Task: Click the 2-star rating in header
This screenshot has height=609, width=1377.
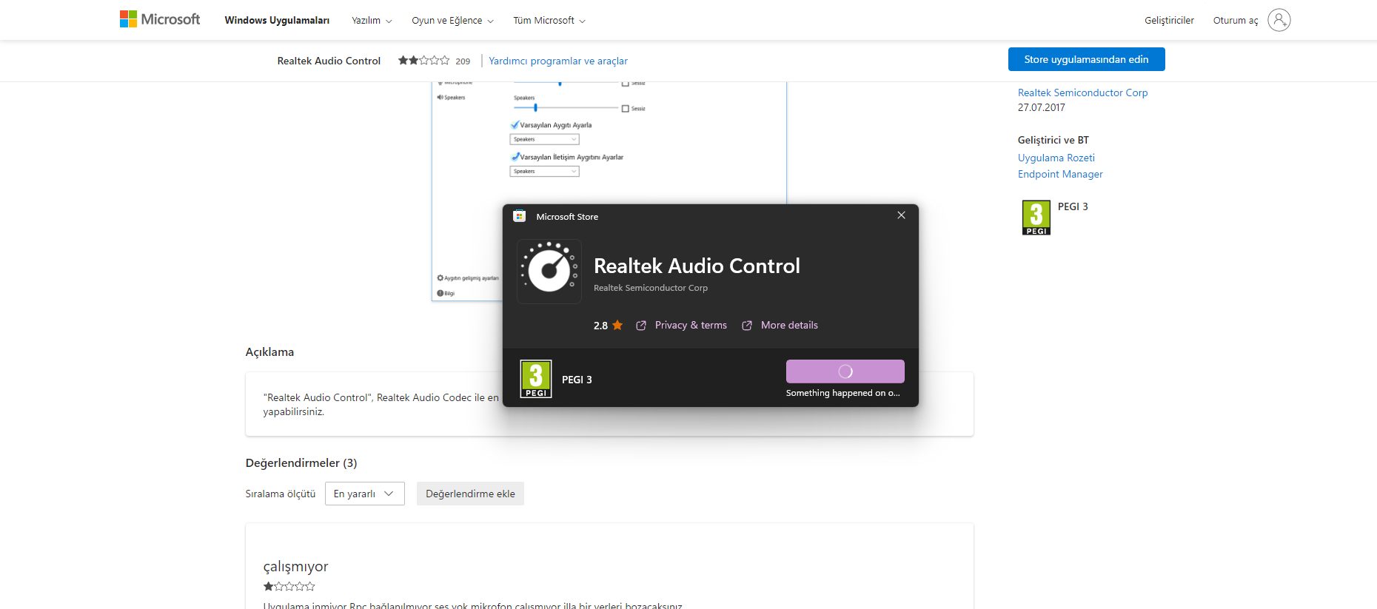Action: click(x=423, y=61)
